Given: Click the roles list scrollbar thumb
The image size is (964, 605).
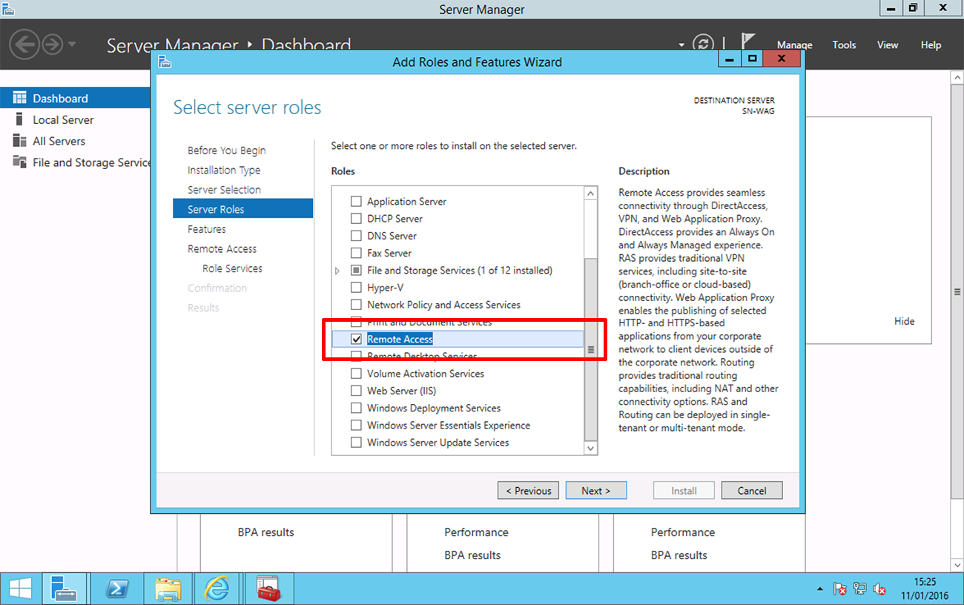Looking at the screenshot, I should click(x=591, y=349).
